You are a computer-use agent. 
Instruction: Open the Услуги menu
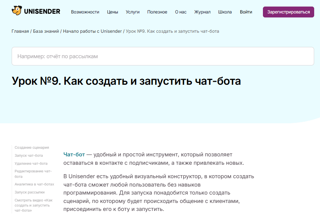coord(133,12)
